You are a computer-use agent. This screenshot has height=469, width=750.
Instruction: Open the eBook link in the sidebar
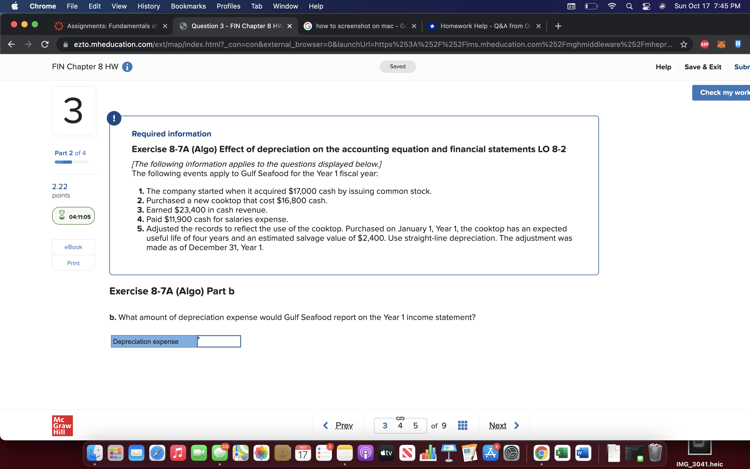(x=73, y=247)
